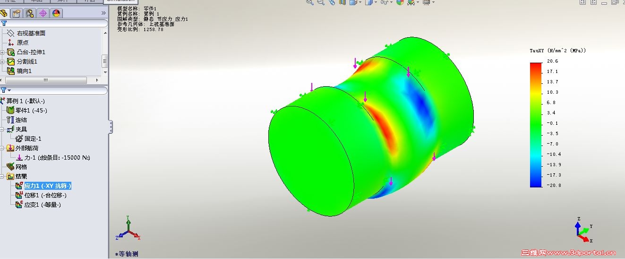Image resolution: width=625 pixels, height=259 pixels.
Task: Select the 夹具 fixtures folder
Action: (21, 129)
